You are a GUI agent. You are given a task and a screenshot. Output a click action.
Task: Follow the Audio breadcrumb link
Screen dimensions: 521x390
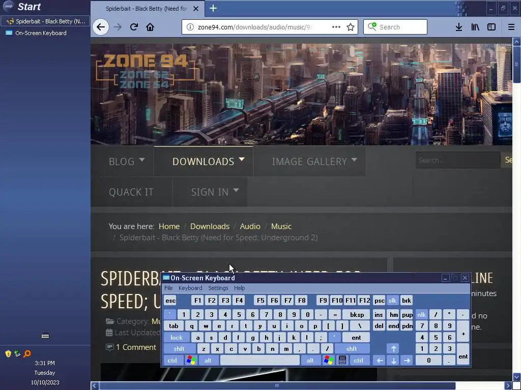[x=250, y=226]
